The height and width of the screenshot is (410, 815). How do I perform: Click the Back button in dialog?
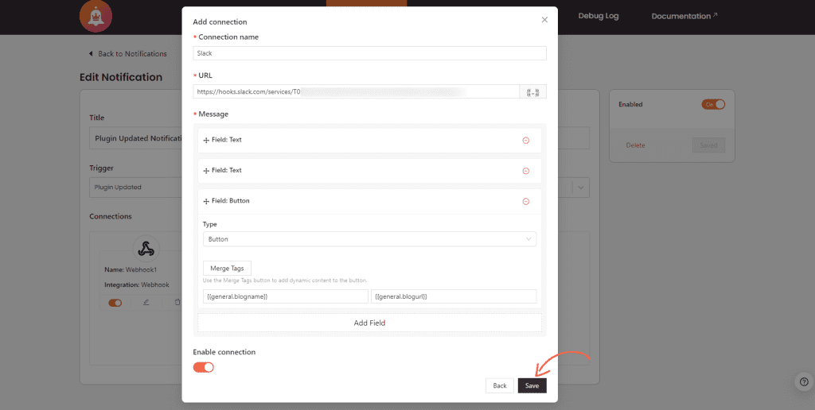pyautogui.click(x=500, y=385)
